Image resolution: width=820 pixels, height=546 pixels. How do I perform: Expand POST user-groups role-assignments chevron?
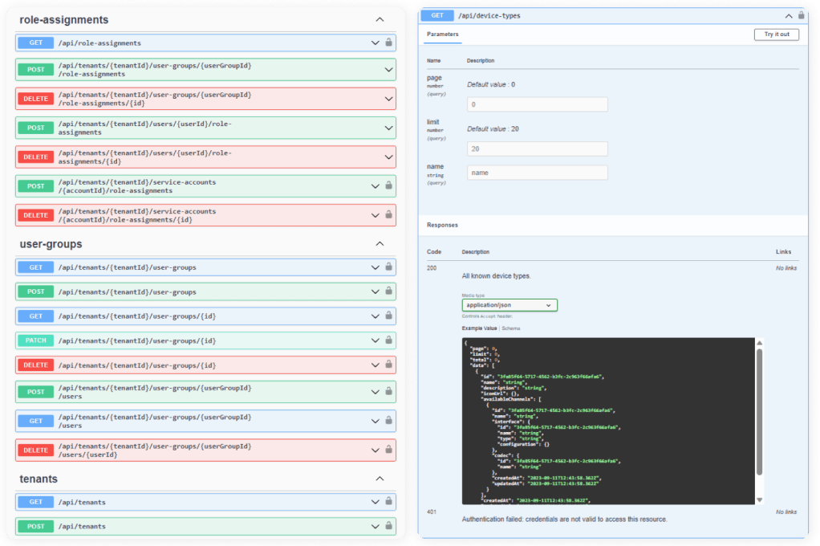(388, 70)
